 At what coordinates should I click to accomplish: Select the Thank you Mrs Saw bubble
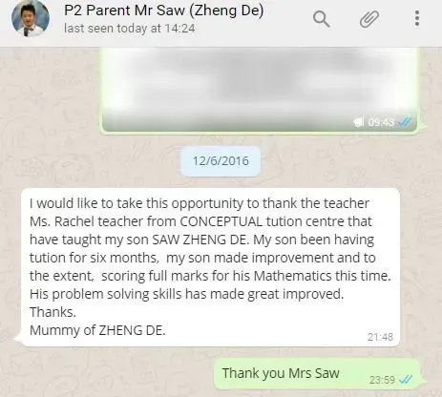click(x=317, y=374)
